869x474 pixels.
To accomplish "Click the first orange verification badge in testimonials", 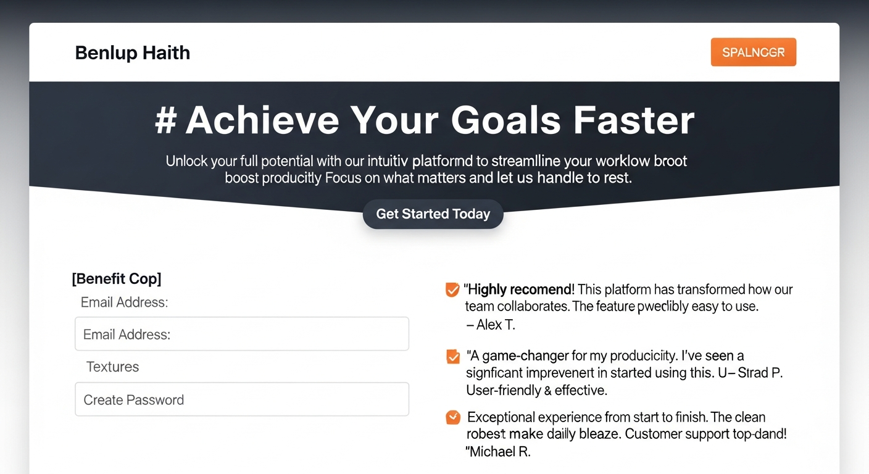I will (x=452, y=289).
